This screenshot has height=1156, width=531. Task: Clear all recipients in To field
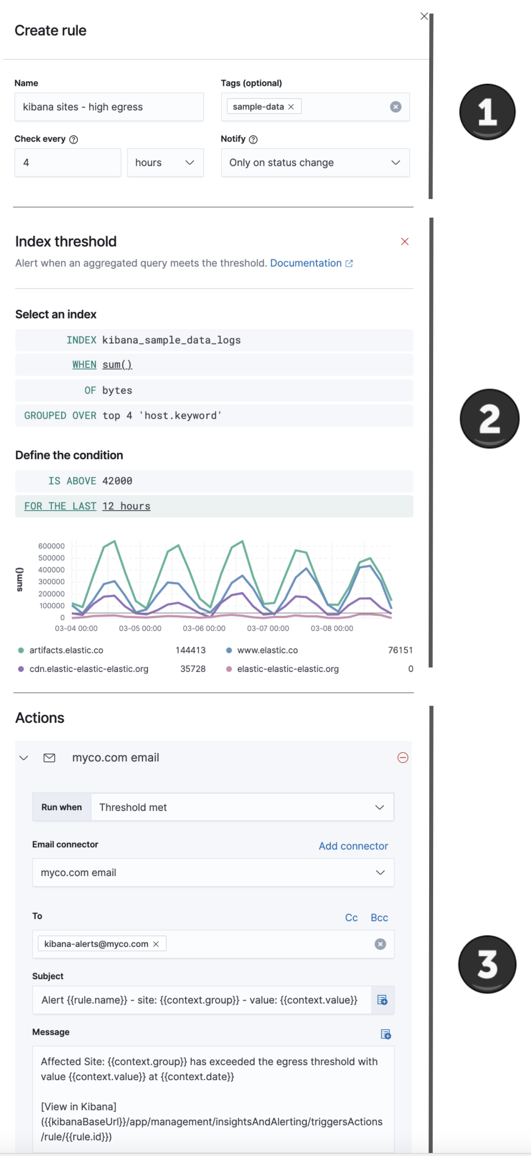coord(380,944)
